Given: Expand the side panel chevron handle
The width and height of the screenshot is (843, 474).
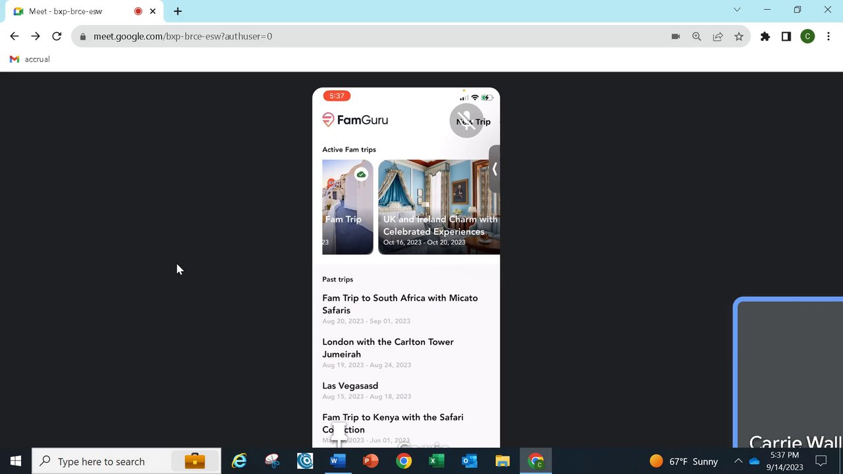Looking at the screenshot, I should pos(494,169).
